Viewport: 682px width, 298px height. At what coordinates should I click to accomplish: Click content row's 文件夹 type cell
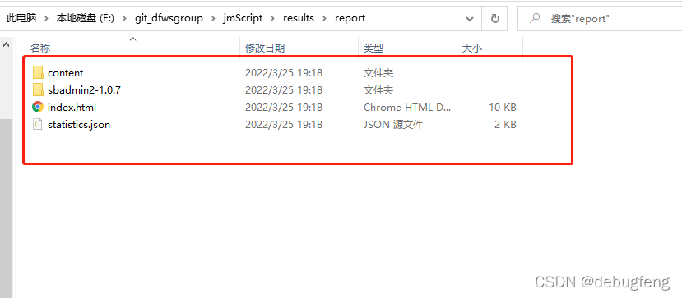click(378, 72)
